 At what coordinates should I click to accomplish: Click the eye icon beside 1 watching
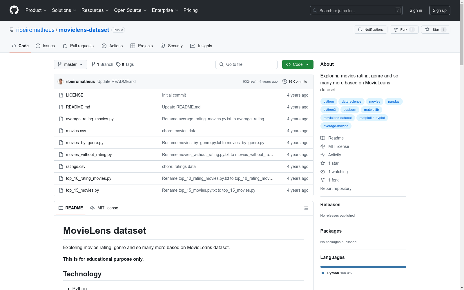click(x=323, y=172)
